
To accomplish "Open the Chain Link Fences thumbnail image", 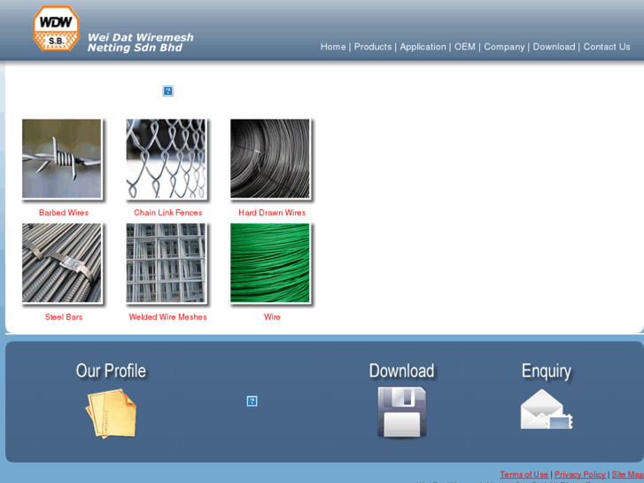I will [x=166, y=159].
